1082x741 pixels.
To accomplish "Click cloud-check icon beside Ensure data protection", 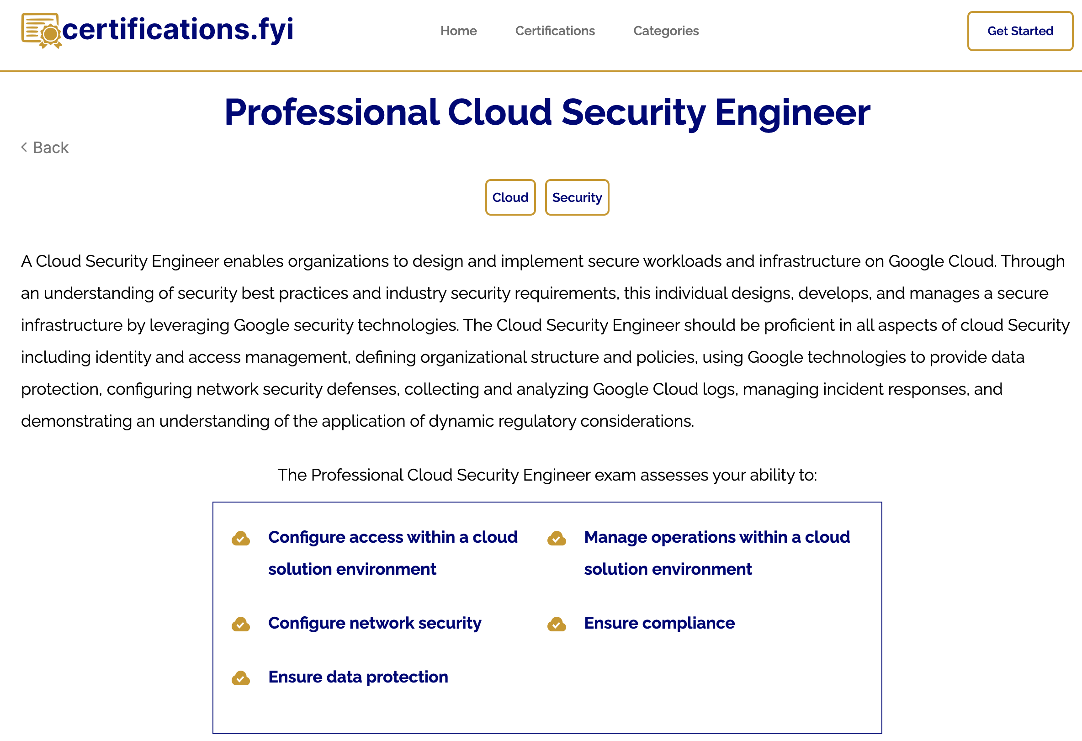I will [x=241, y=678].
